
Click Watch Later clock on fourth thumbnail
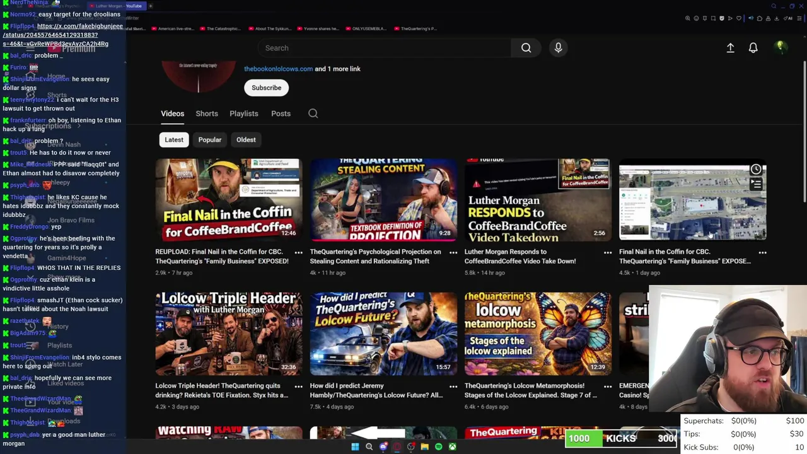coord(756,169)
